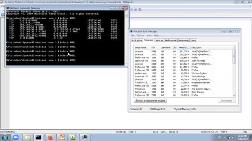Switch to the Applications tab
Image resolution: width=252 pixels, height=141 pixels.
pos(137,40)
